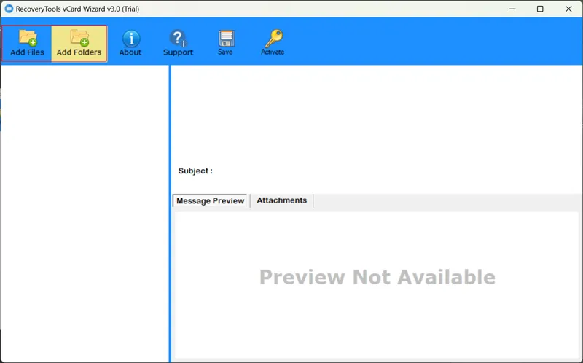
Task: Close the vCard Wizard window
Action: point(568,9)
